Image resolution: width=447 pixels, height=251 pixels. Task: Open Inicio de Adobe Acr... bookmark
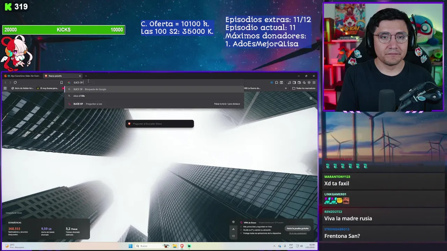pyautogui.click(x=22, y=88)
